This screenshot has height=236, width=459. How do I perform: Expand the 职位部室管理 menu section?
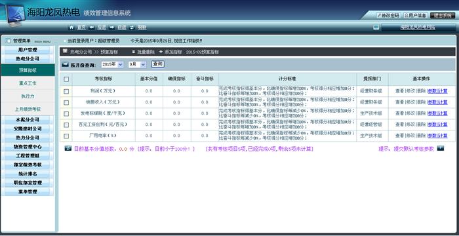(28, 183)
